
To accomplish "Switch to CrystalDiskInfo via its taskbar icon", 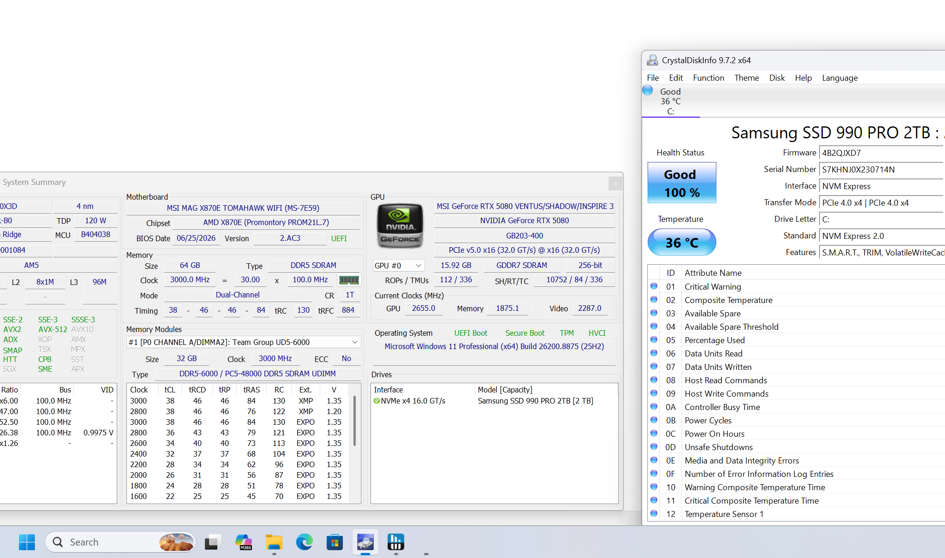I will (365, 542).
